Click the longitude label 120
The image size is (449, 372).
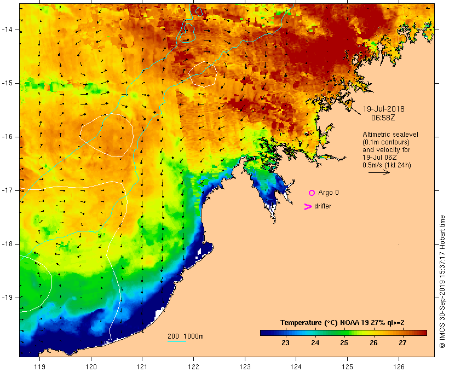pos(91,367)
